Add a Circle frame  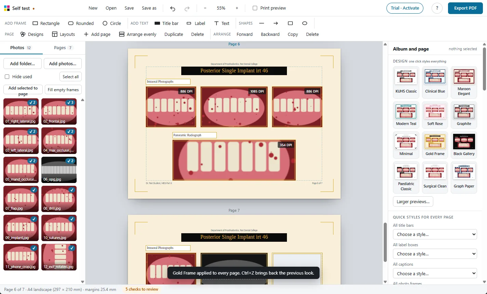coord(112,23)
